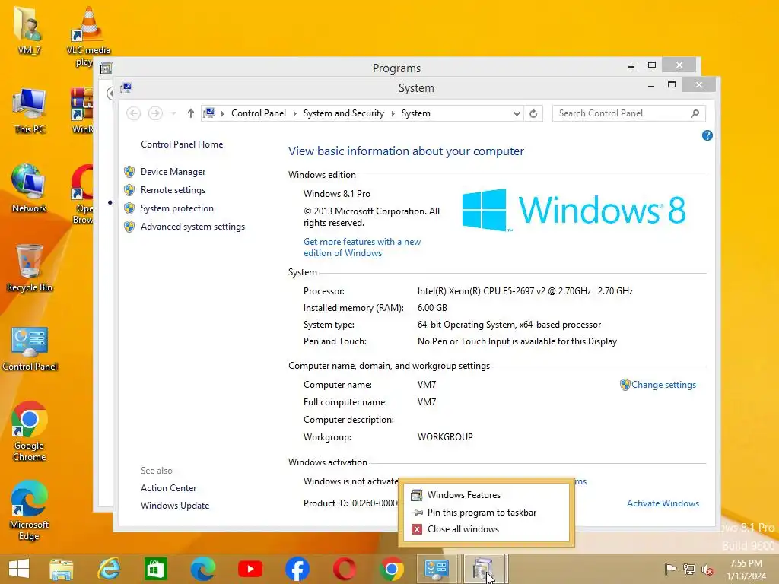Open Action Center under See also
Viewport: 779px width, 584px height.
168,488
